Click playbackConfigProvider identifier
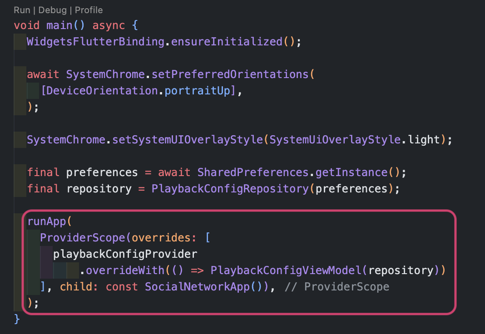The image size is (485, 334). pos(125,254)
